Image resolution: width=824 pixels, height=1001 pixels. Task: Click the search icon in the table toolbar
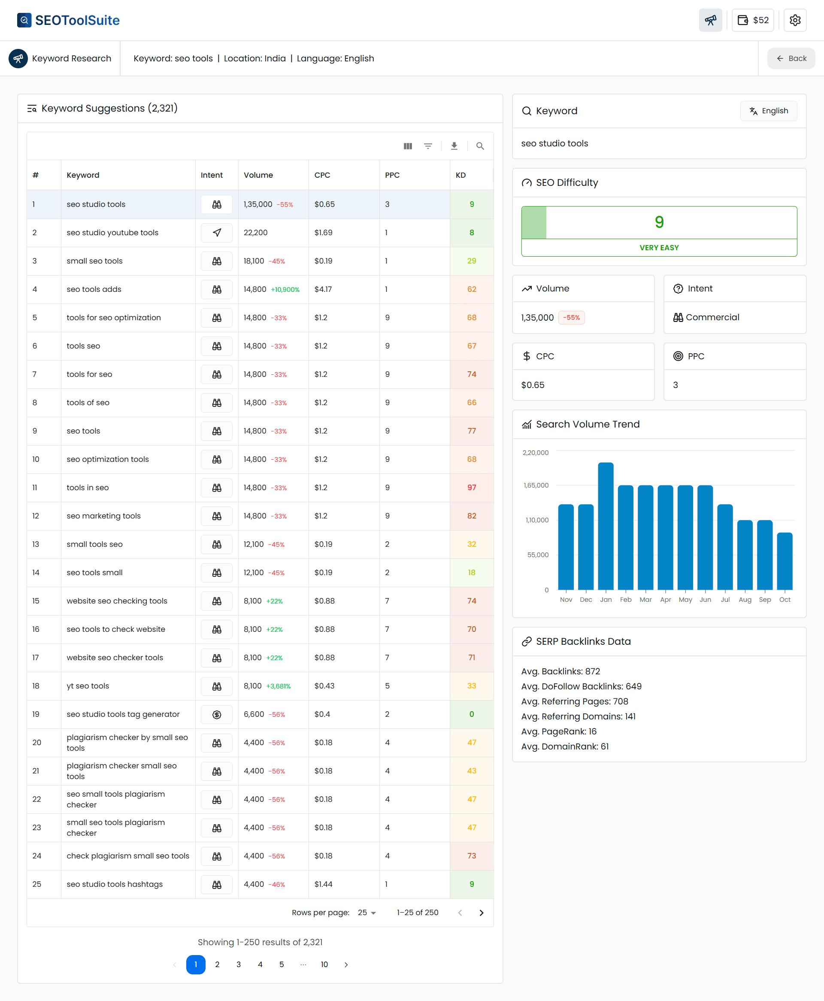[x=480, y=146]
